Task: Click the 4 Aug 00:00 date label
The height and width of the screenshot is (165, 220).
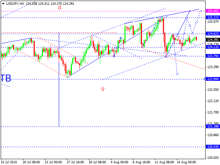Action: 119,162
